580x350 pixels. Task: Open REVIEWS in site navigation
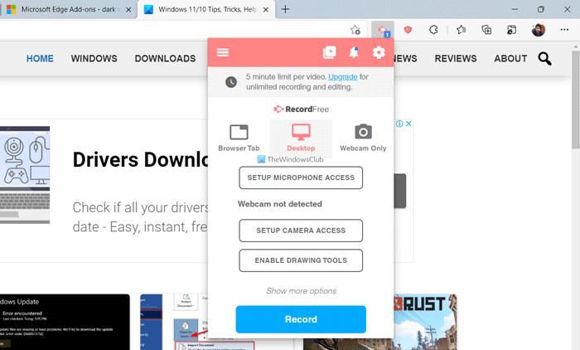click(456, 59)
